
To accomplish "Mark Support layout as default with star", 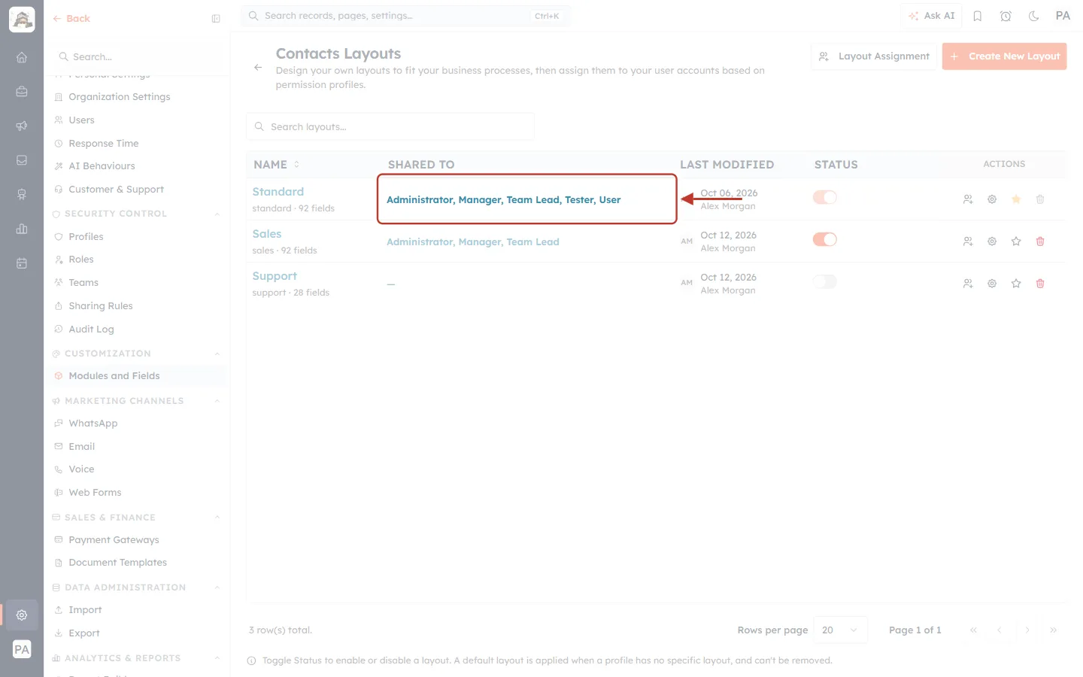I will tap(1016, 284).
